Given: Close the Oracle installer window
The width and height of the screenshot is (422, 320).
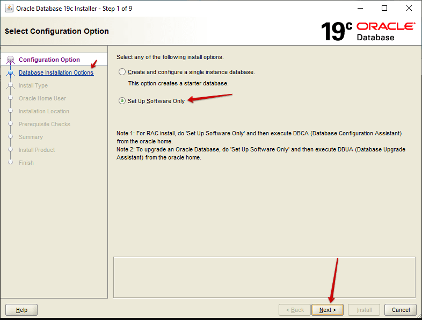Looking at the screenshot, I should pos(409,9).
